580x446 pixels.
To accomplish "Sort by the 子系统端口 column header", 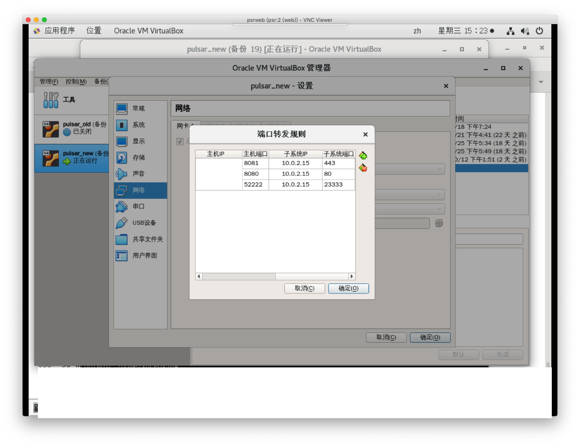I will point(339,154).
